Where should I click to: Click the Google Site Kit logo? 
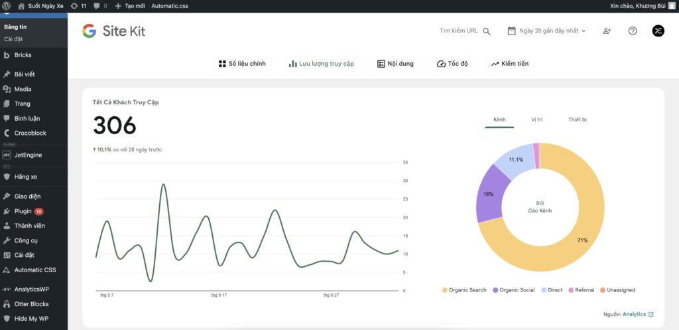(114, 31)
